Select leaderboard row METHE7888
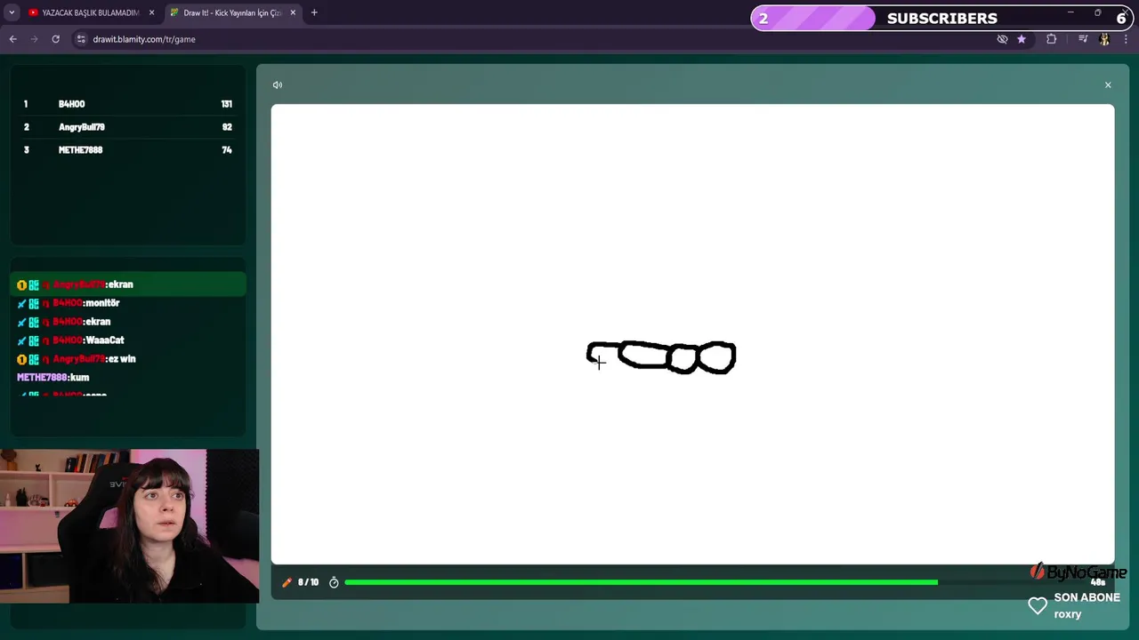The height and width of the screenshot is (640, 1139). pyautogui.click(x=128, y=150)
